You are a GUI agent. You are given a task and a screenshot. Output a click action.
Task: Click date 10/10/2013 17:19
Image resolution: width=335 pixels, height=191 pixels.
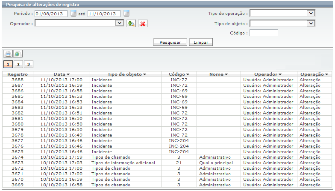click(x=62, y=157)
